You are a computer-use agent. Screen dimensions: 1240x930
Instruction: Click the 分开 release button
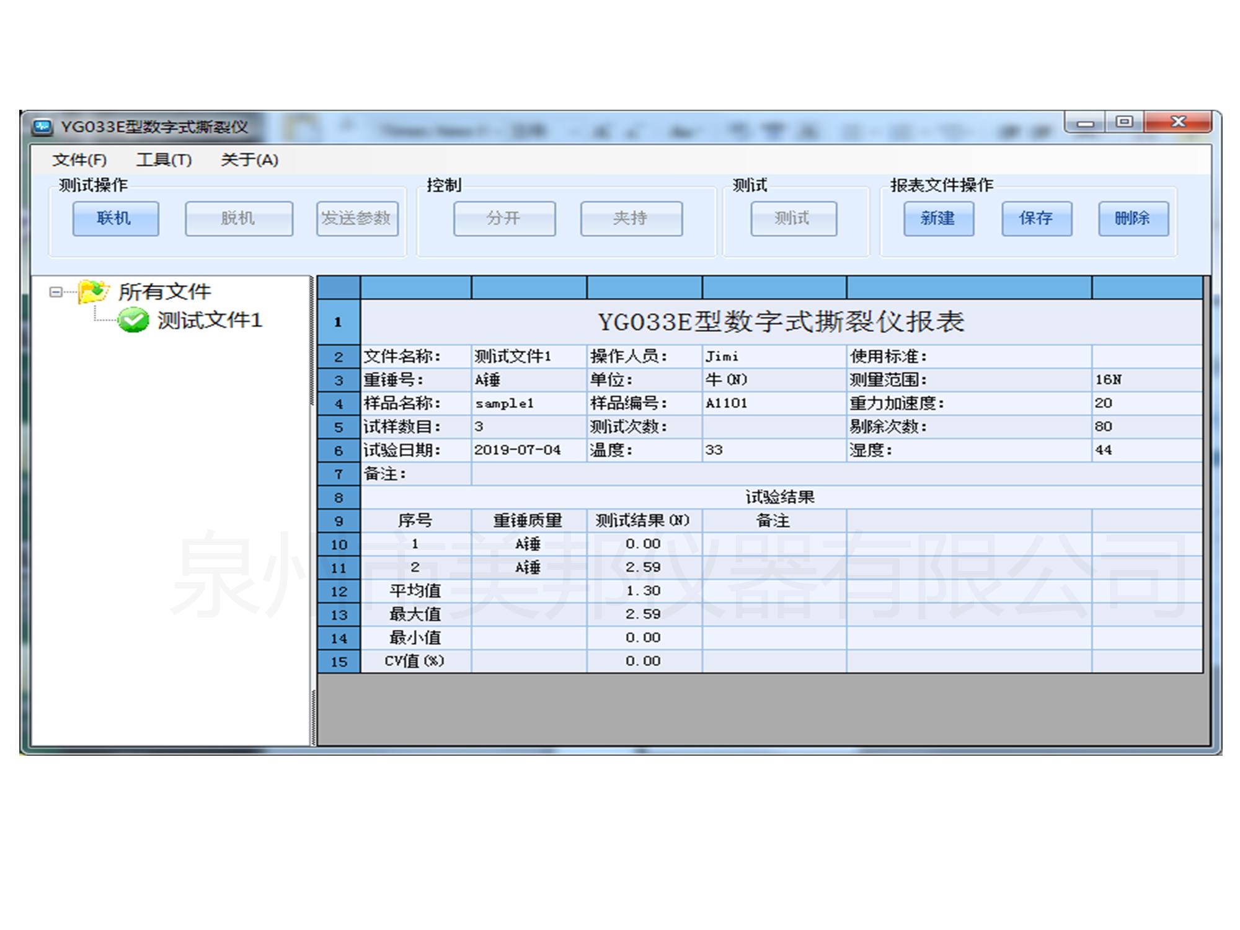[x=503, y=218]
